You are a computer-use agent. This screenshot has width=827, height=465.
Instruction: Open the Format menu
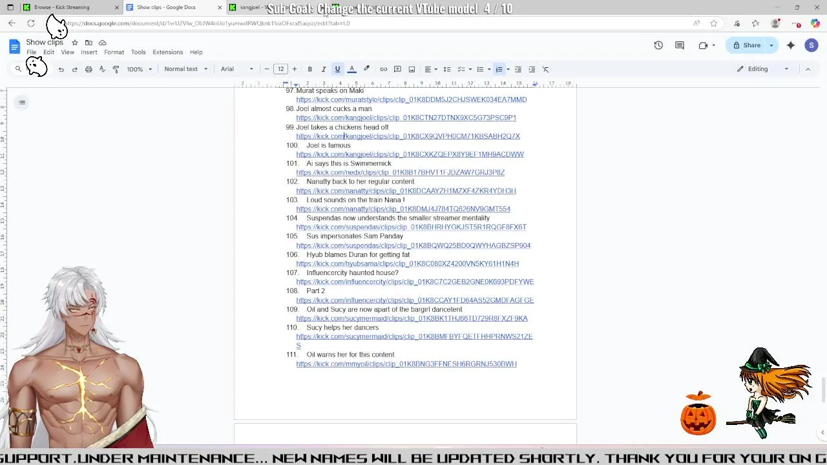pos(114,52)
